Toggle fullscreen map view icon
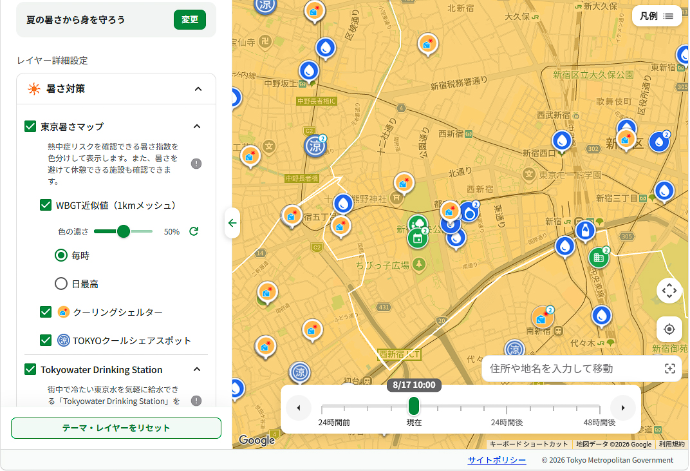 tap(669, 291)
